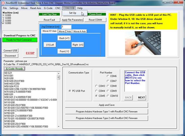Select G-code line N110 G90
The height and width of the screenshot is (136, 185).
(9, 102)
